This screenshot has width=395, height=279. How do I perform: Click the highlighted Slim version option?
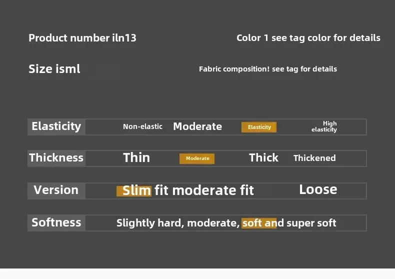point(134,191)
